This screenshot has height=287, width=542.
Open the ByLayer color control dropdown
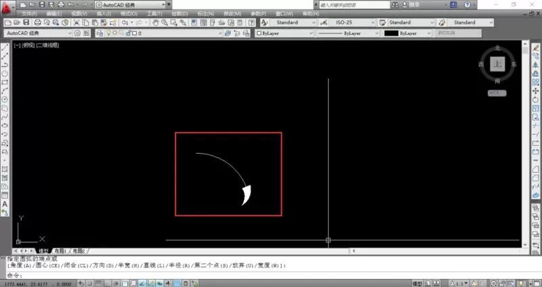285,33
